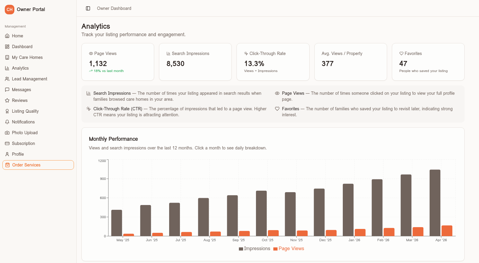Viewport: 479px width, 263px height.
Task: Click the heart icon on Favorites card
Action: click(401, 53)
